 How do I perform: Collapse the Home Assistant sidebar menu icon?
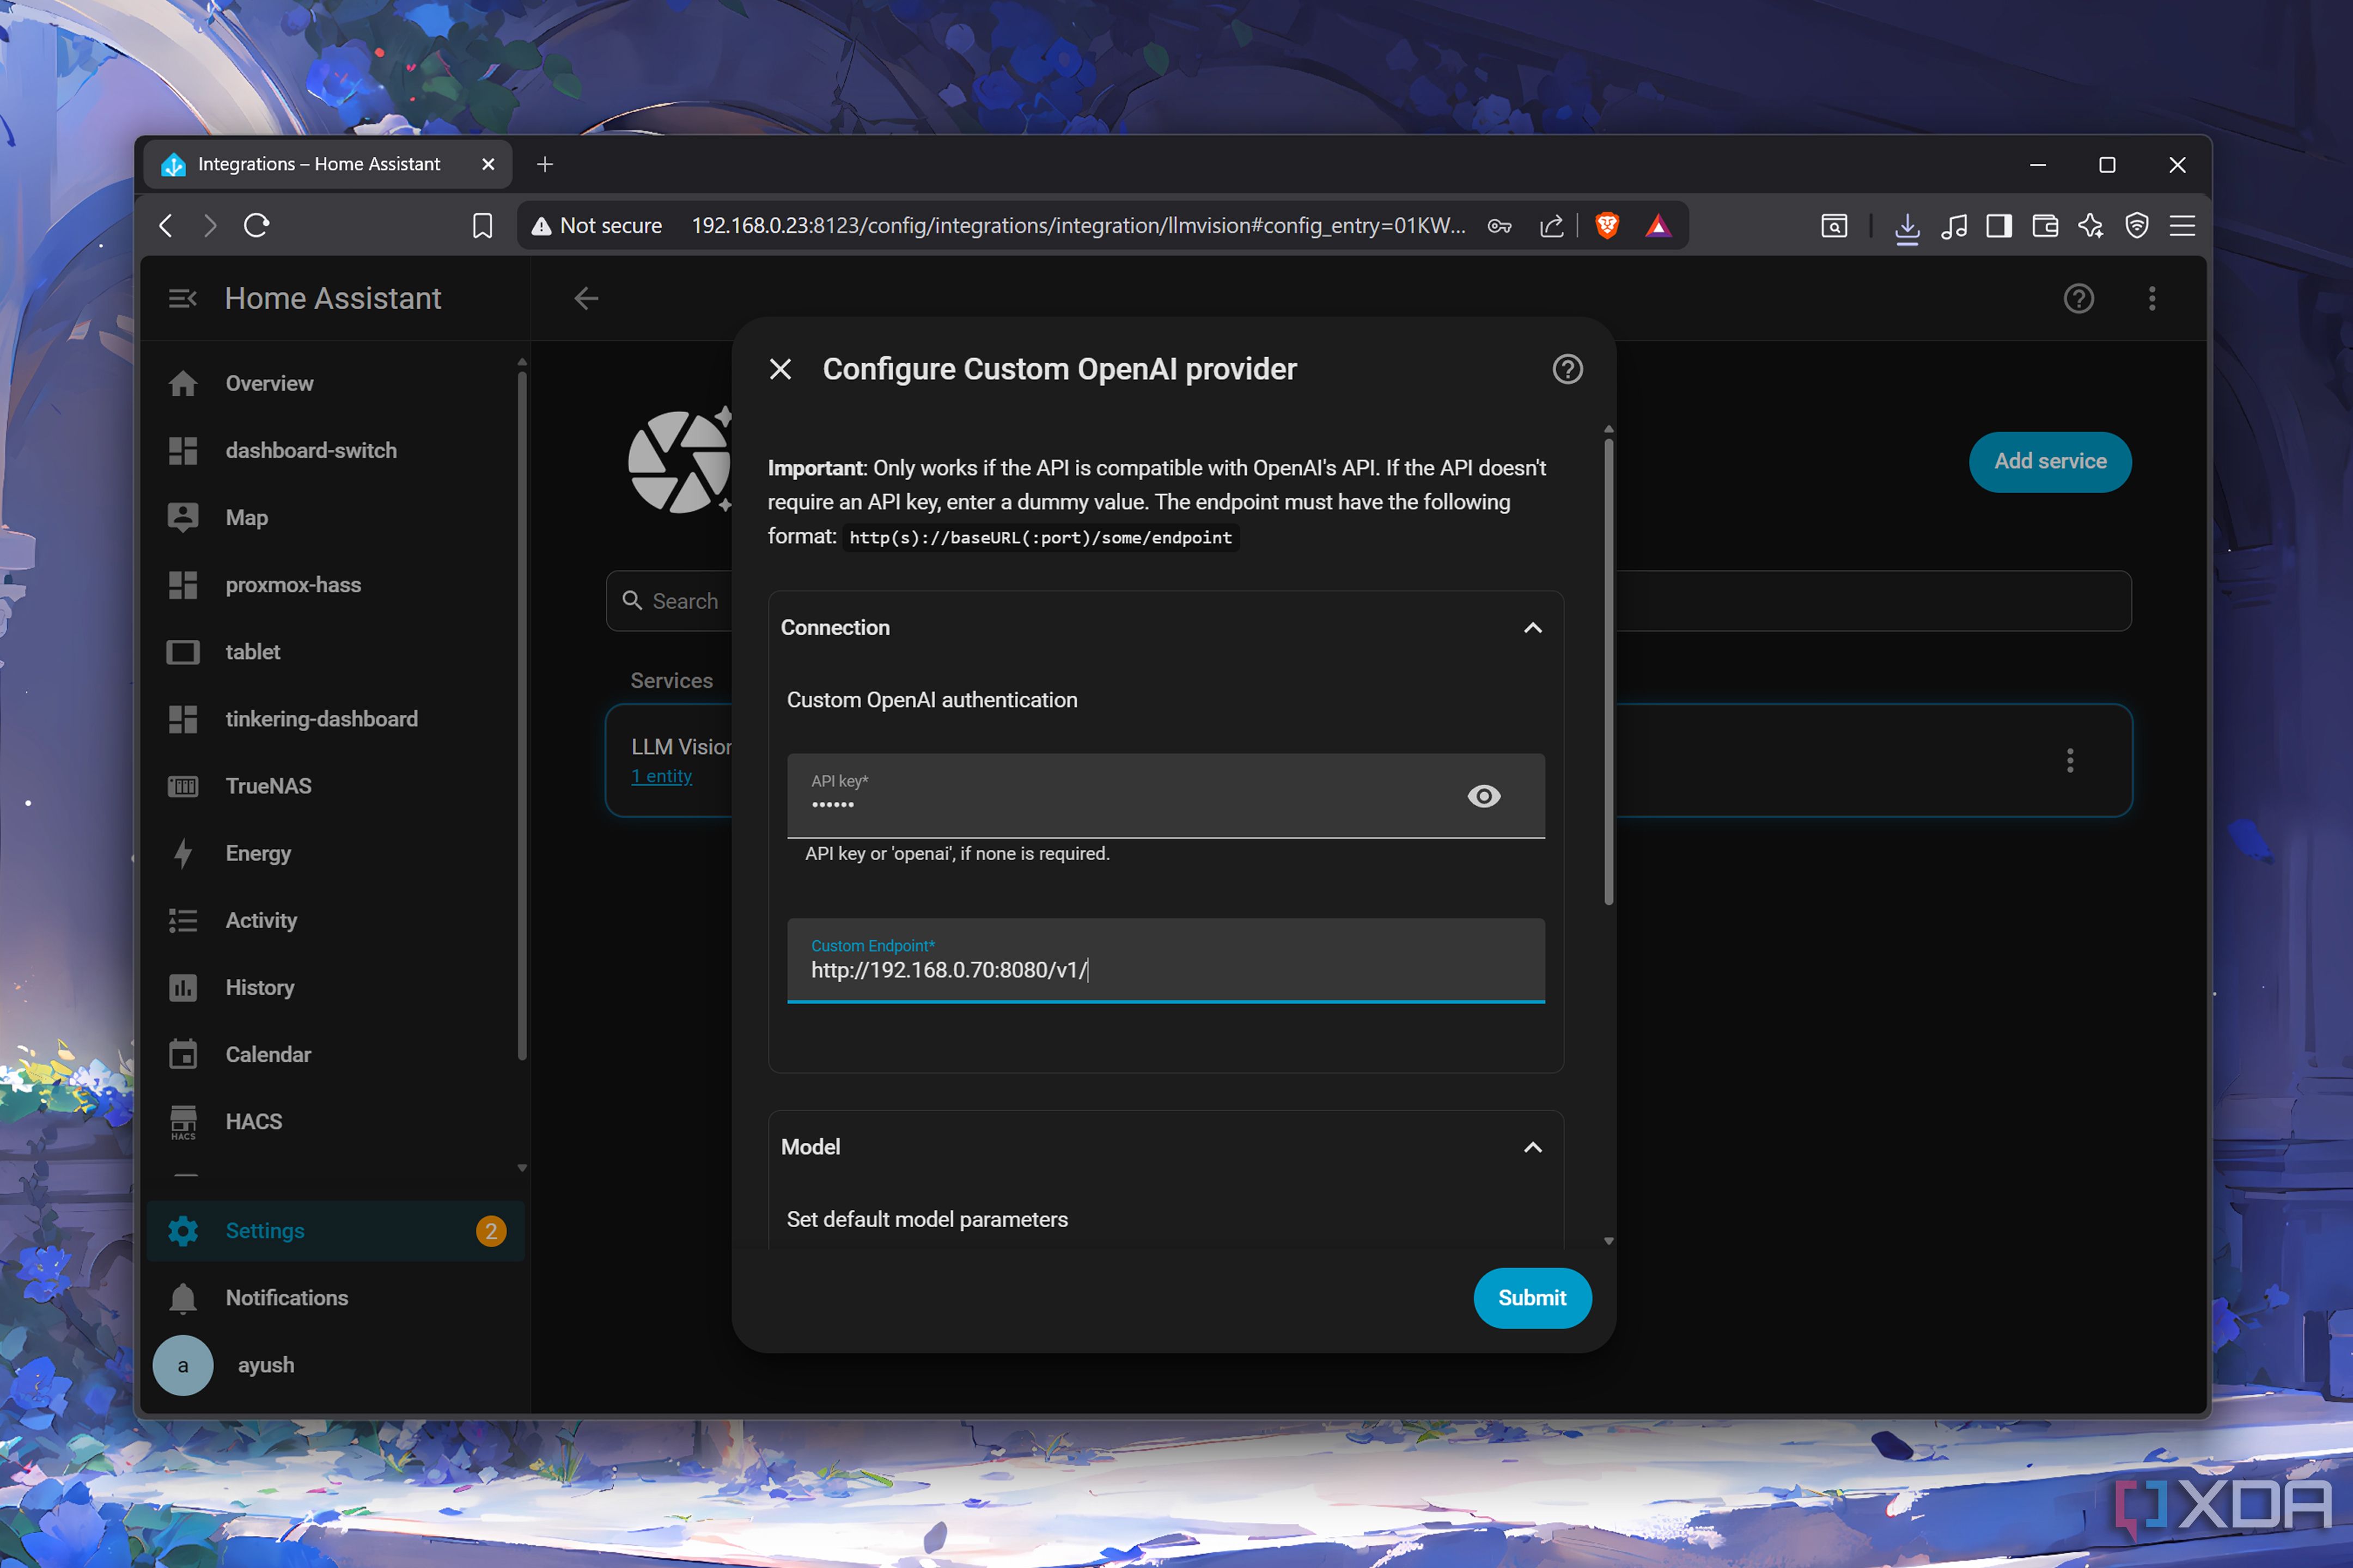pyautogui.click(x=182, y=298)
